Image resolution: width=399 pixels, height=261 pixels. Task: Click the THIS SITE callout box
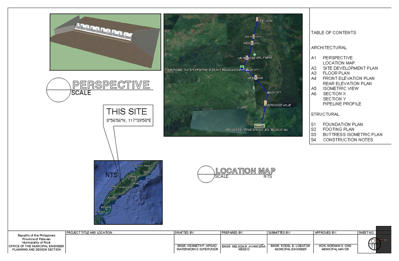point(128,115)
